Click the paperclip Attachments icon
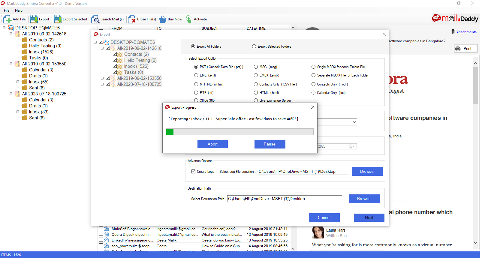Image resolution: width=482 pixels, height=258 pixels. [453, 32]
